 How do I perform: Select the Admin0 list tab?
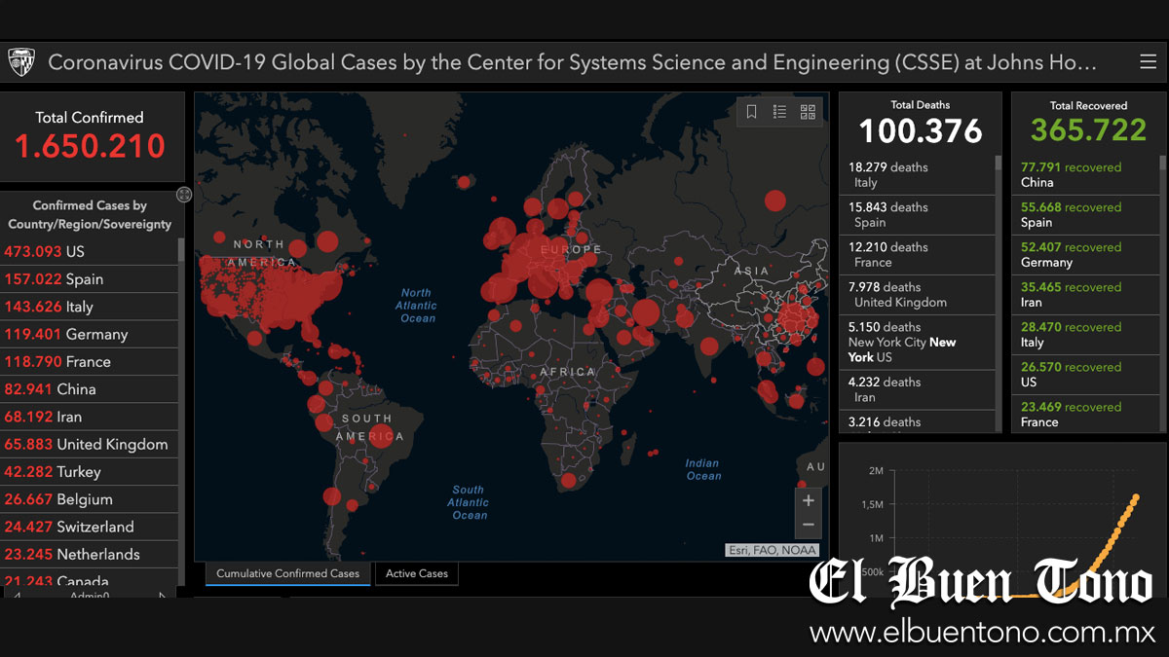(90, 595)
